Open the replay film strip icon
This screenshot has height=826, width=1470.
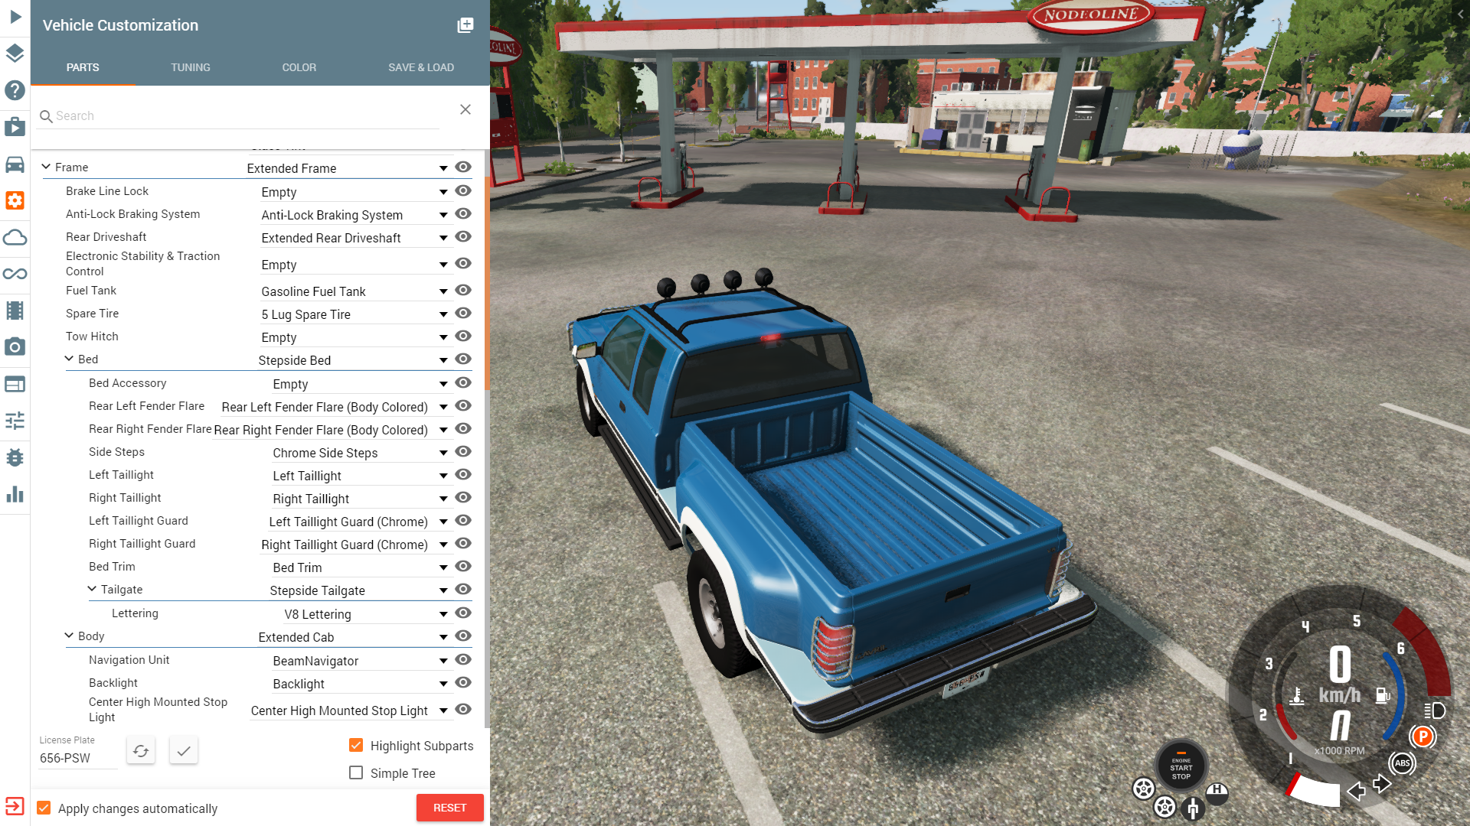pyautogui.click(x=15, y=311)
